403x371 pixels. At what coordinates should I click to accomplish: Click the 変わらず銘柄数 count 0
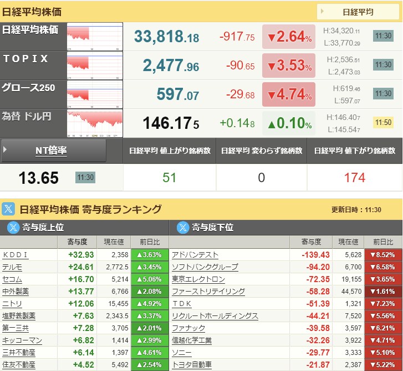coord(262,178)
